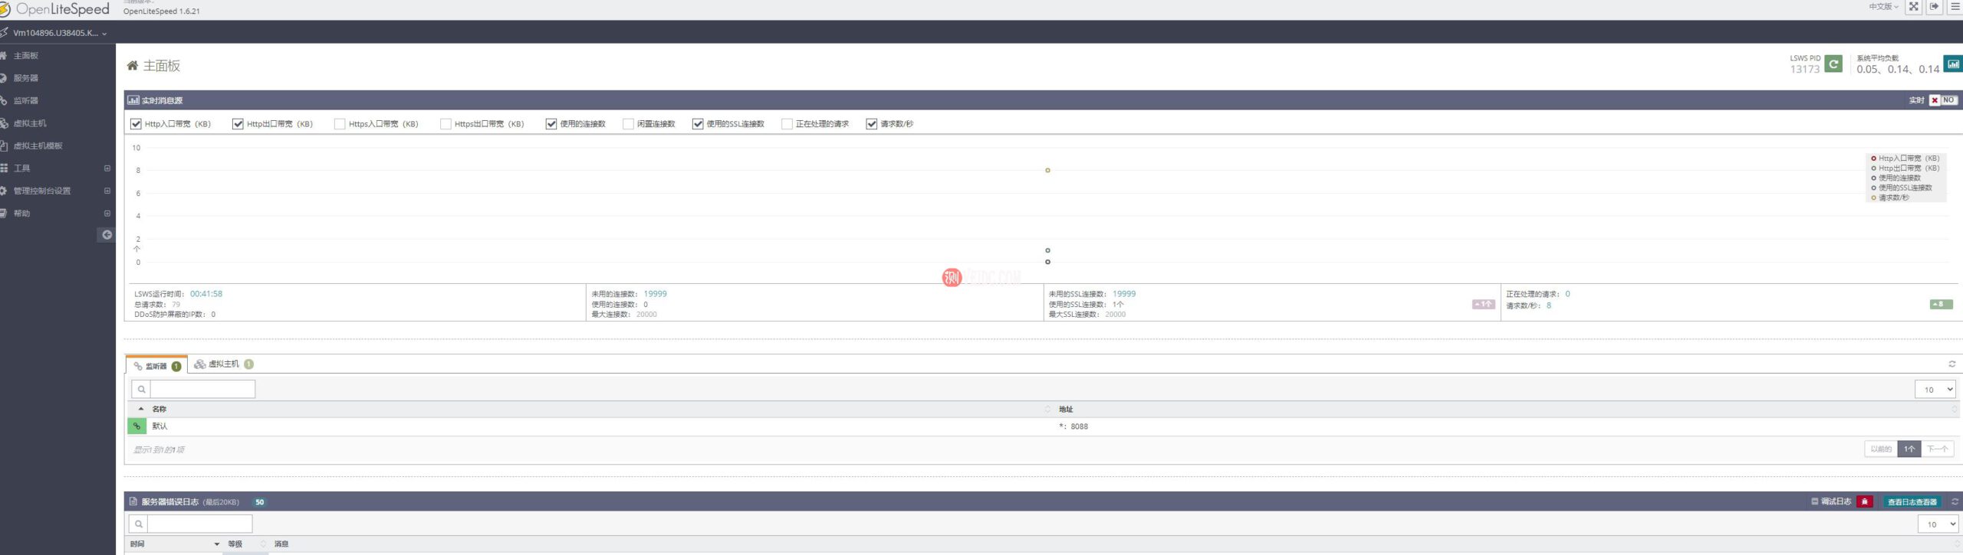
Task: Click the listeners table search field
Action: 202,389
